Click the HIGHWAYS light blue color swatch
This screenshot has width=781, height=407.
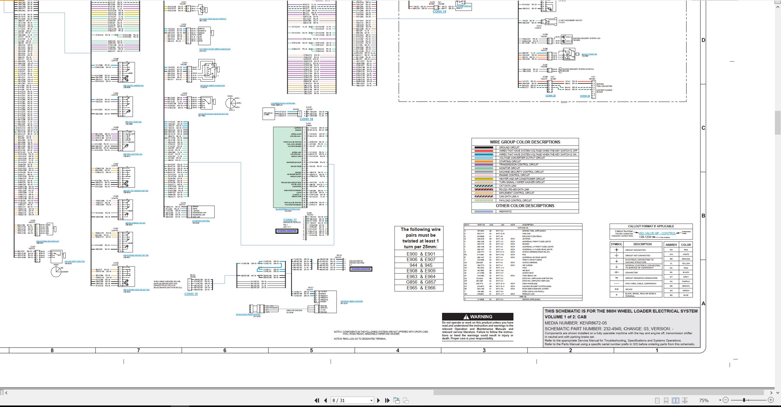(x=484, y=211)
